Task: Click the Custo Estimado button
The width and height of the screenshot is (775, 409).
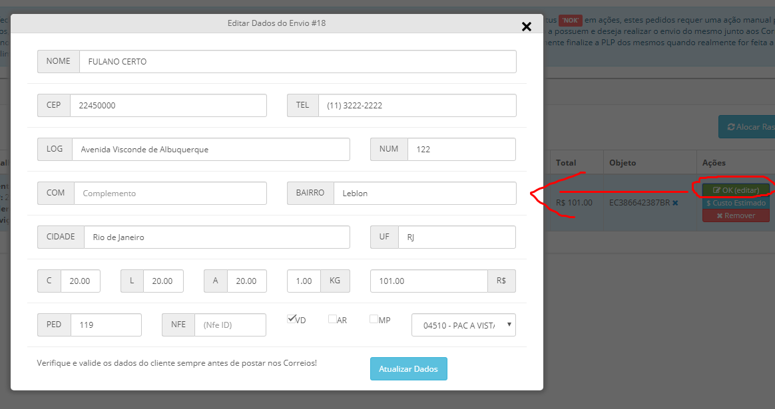Action: pyautogui.click(x=735, y=203)
